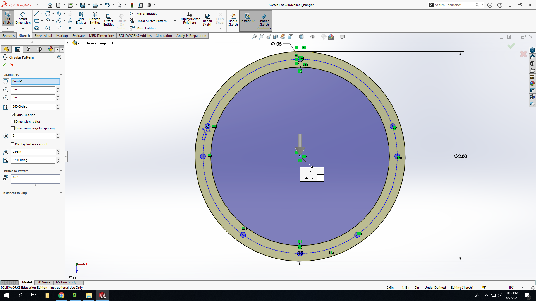
Task: Open Trim Entities tool
Action: 81,18
